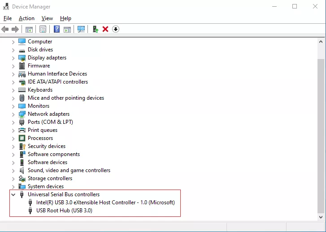Toggle the console tree pane icon
The image size is (326, 232).
tap(29, 30)
